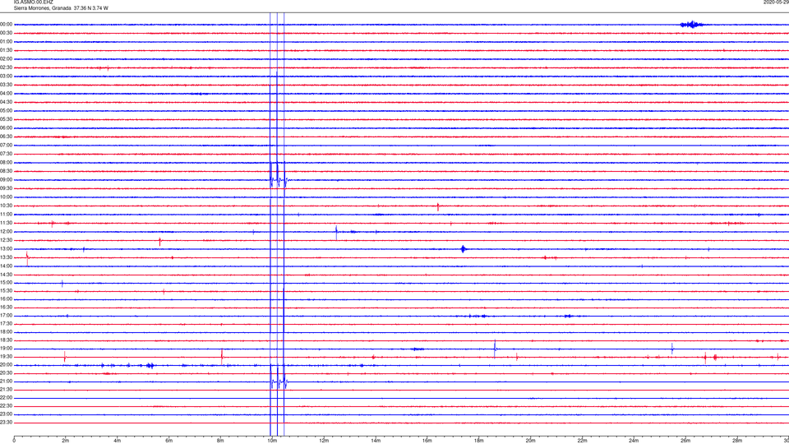The width and height of the screenshot is (789, 444).
Task: Select the 15:00 trace time label
Action: point(7,282)
